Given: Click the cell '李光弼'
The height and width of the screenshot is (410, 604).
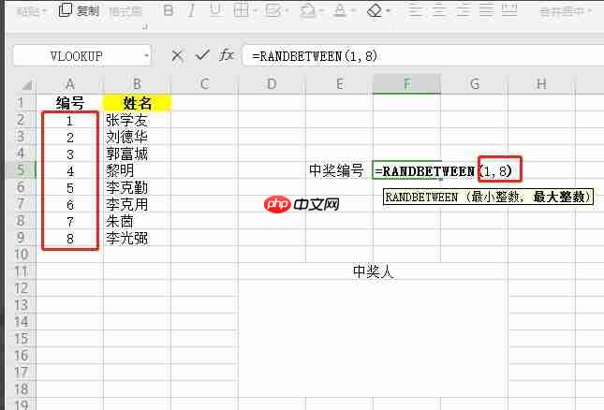Looking at the screenshot, I should [x=137, y=238].
